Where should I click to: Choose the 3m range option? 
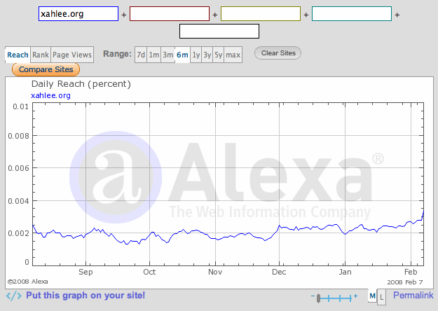point(168,55)
